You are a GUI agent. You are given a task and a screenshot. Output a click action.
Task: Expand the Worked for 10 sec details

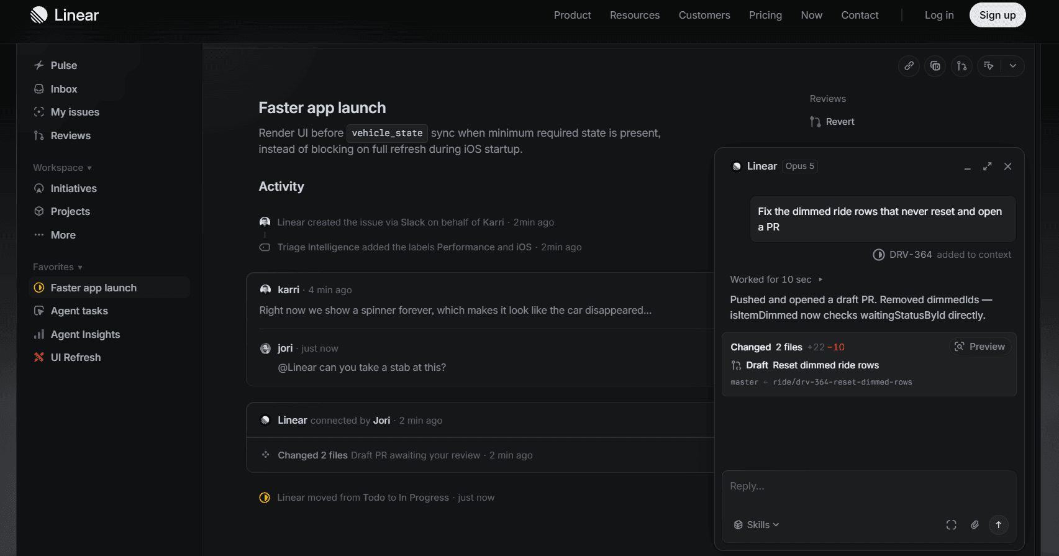click(776, 280)
